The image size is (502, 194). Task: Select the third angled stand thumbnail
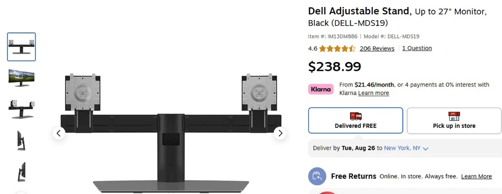[21, 109]
